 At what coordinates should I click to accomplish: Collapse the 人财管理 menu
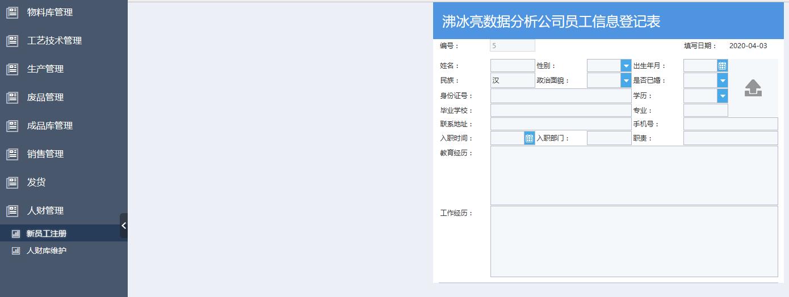[64, 211]
